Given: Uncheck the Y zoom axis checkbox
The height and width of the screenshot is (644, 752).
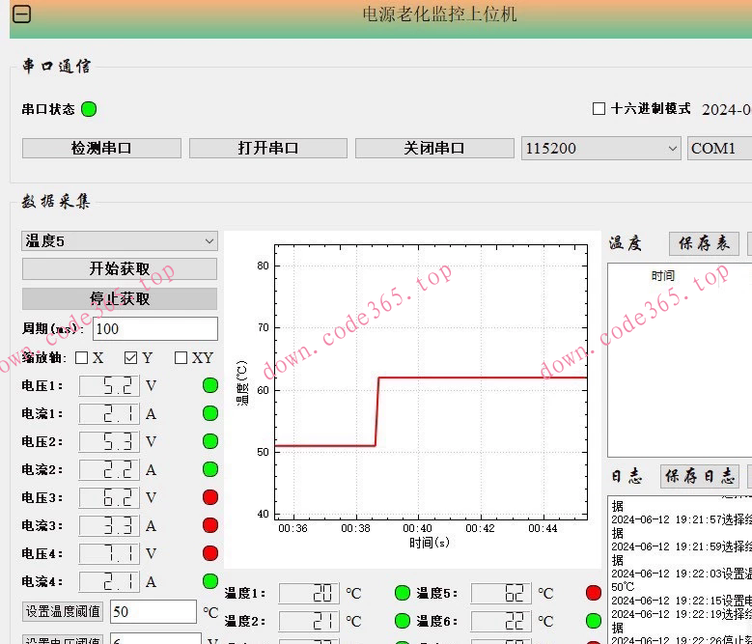Looking at the screenshot, I should click(x=131, y=358).
